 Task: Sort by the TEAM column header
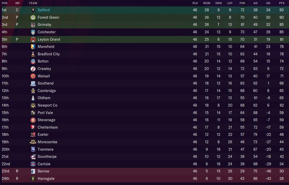[33, 3]
